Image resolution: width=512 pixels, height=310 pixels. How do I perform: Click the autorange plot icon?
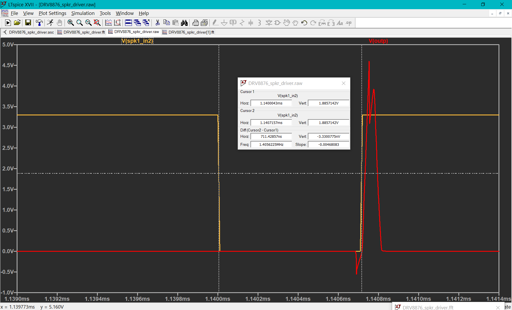(x=108, y=23)
